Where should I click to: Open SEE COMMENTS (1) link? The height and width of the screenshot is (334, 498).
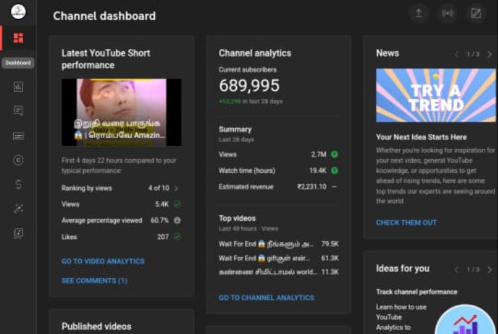click(94, 281)
